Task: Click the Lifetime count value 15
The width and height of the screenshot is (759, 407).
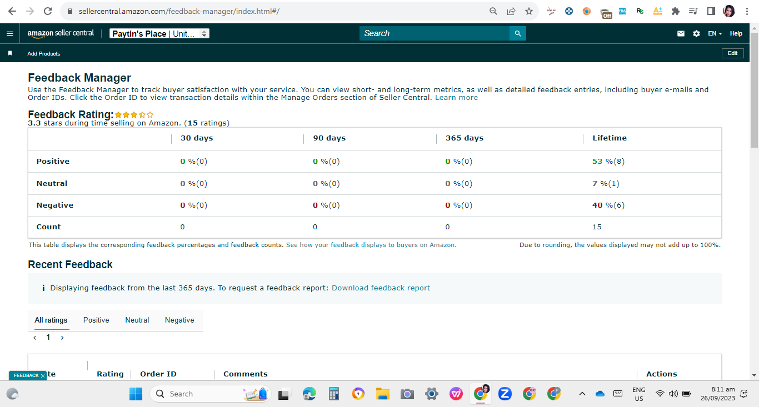Action: [x=597, y=227]
